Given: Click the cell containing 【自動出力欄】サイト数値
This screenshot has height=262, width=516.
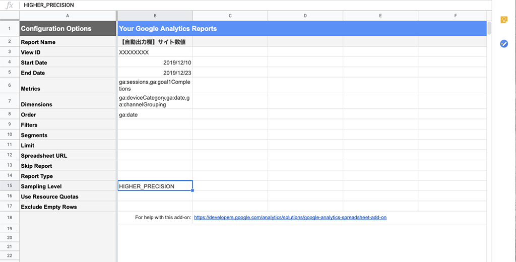Looking at the screenshot, I should 155,42.
